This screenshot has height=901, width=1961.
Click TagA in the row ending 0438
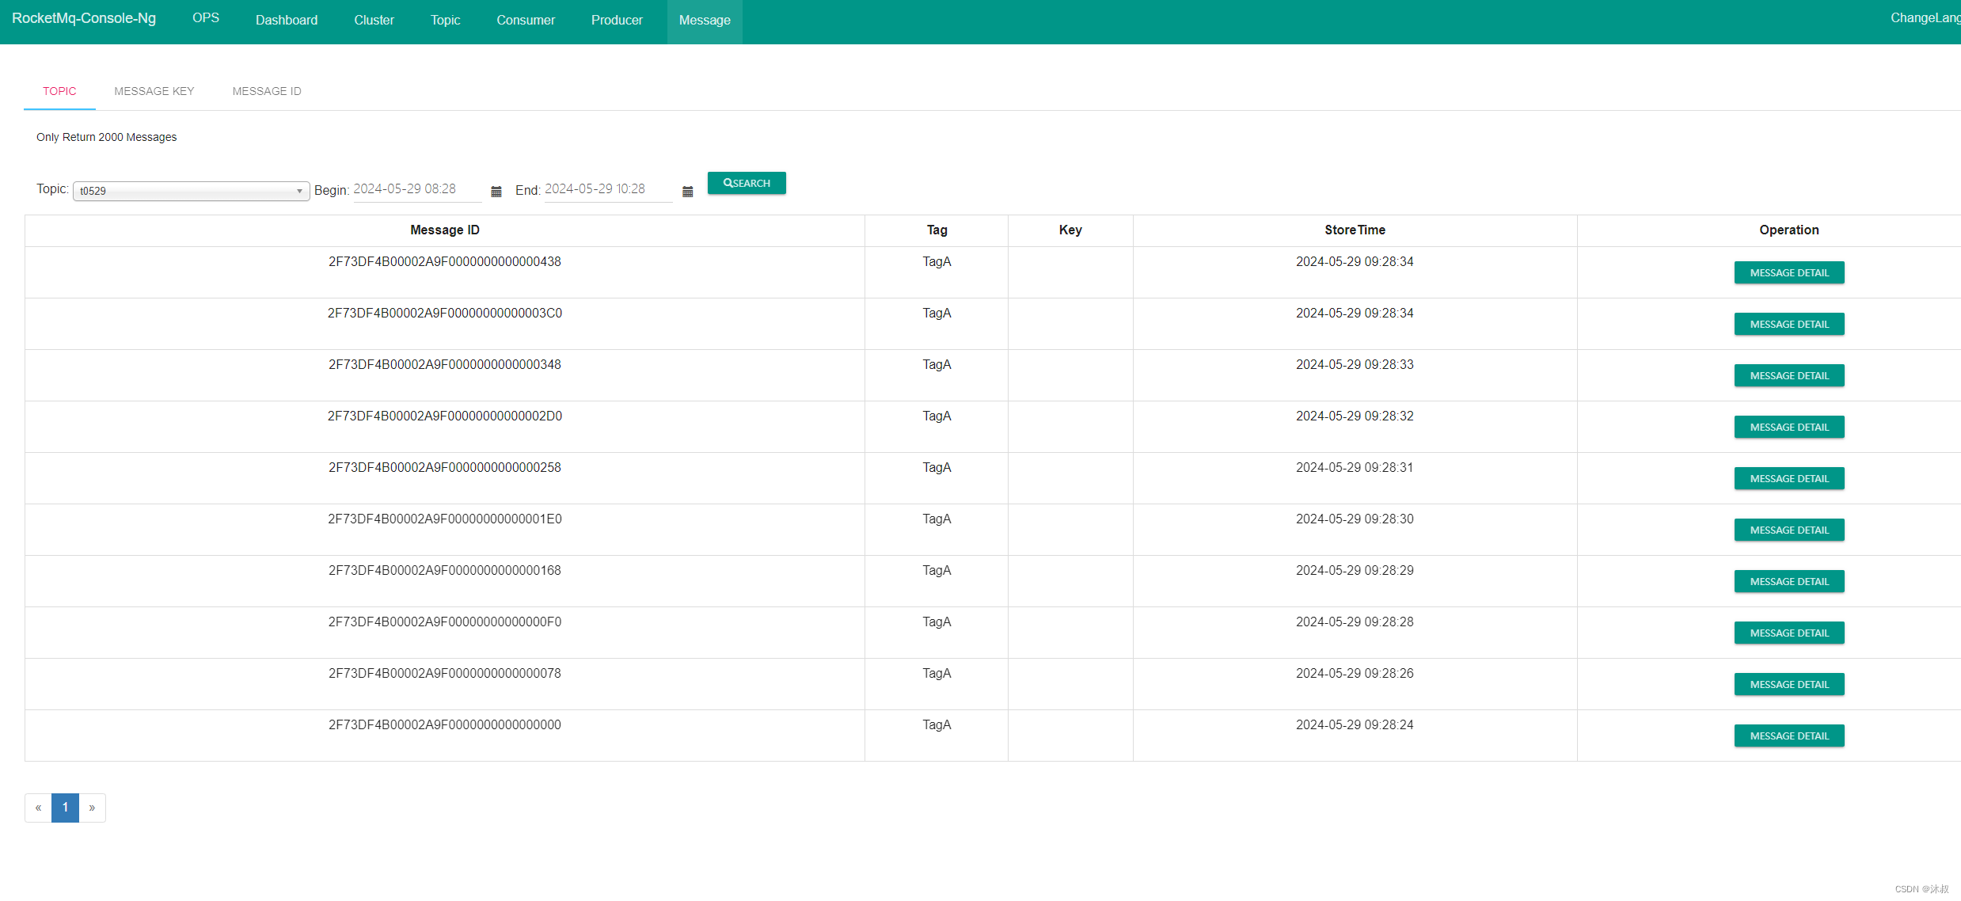tap(937, 262)
